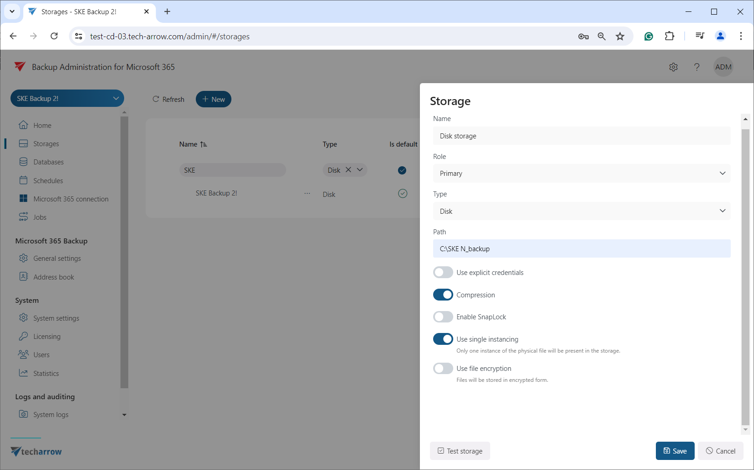
Task: Expand the SKE Backup 2! tenant selector
Action: [67, 99]
